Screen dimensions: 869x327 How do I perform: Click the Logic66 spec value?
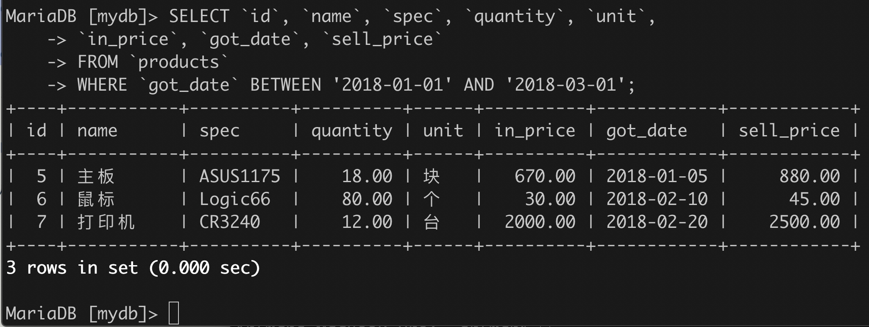click(234, 199)
